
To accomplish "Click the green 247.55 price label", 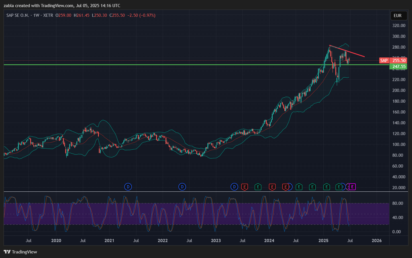I will coord(398,67).
